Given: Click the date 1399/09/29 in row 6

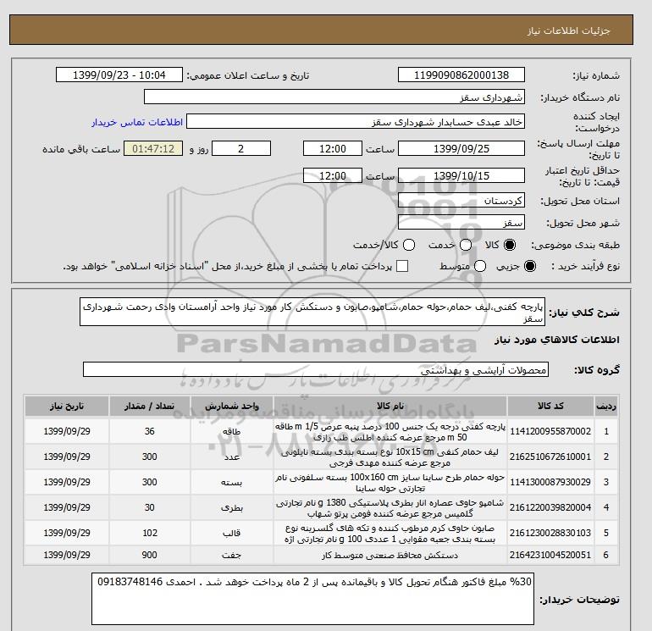Looking at the screenshot, I should pos(67,555).
